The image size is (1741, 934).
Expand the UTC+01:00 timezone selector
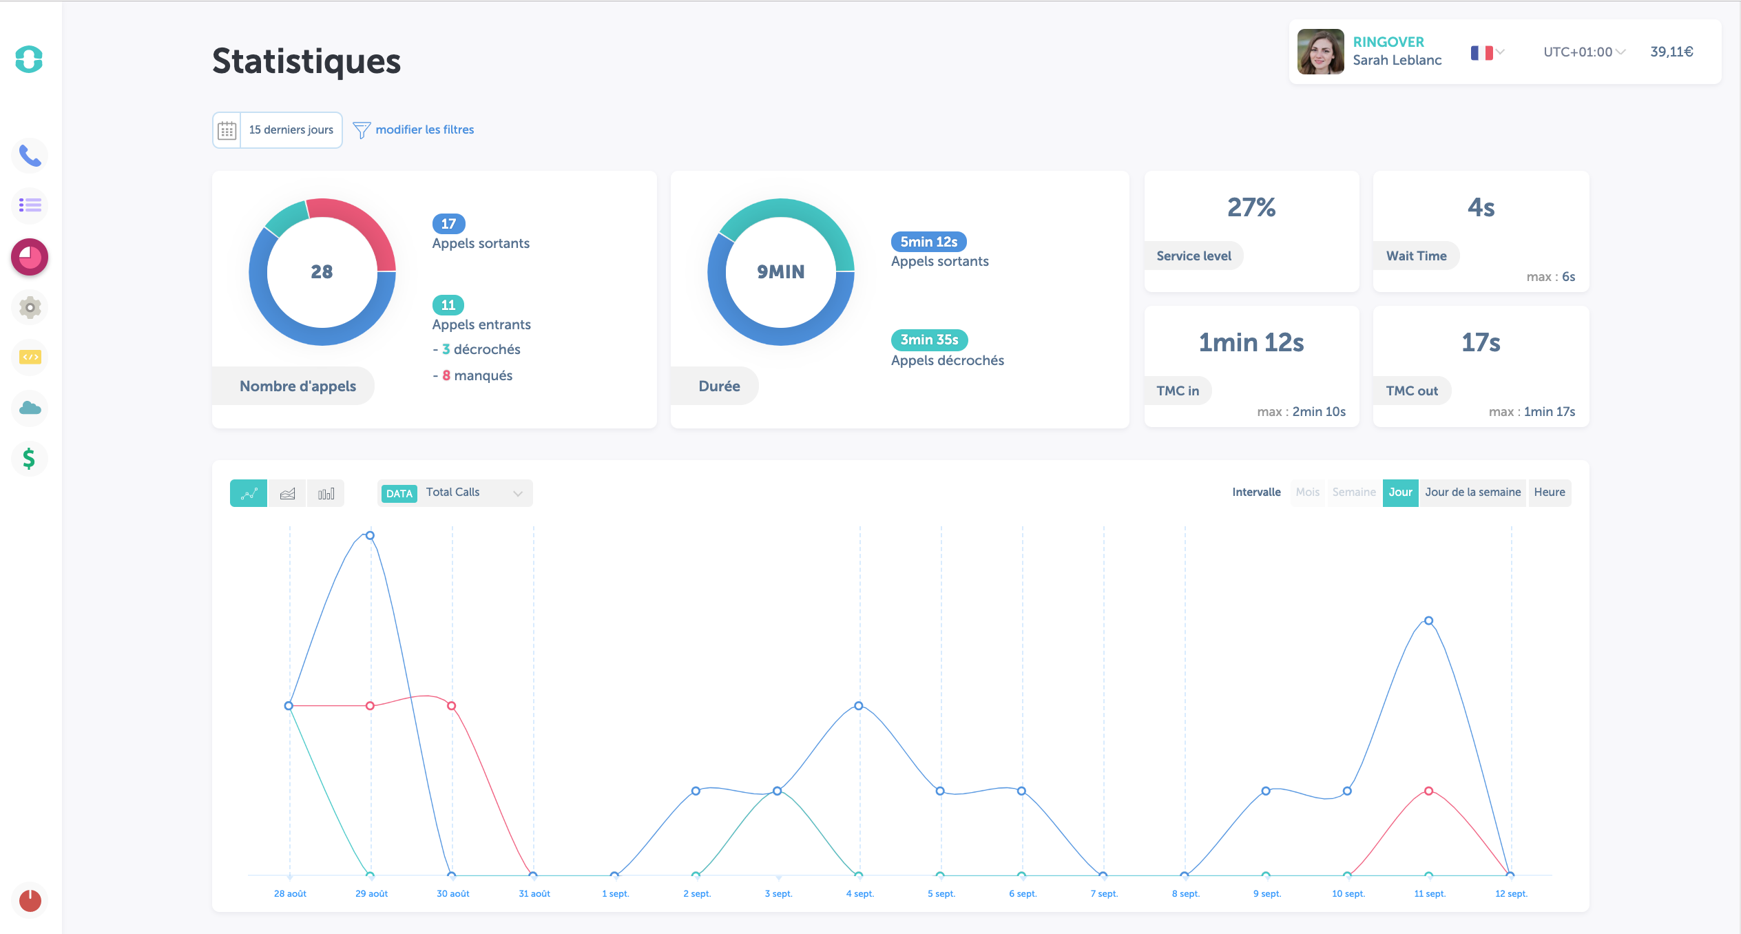click(1581, 51)
